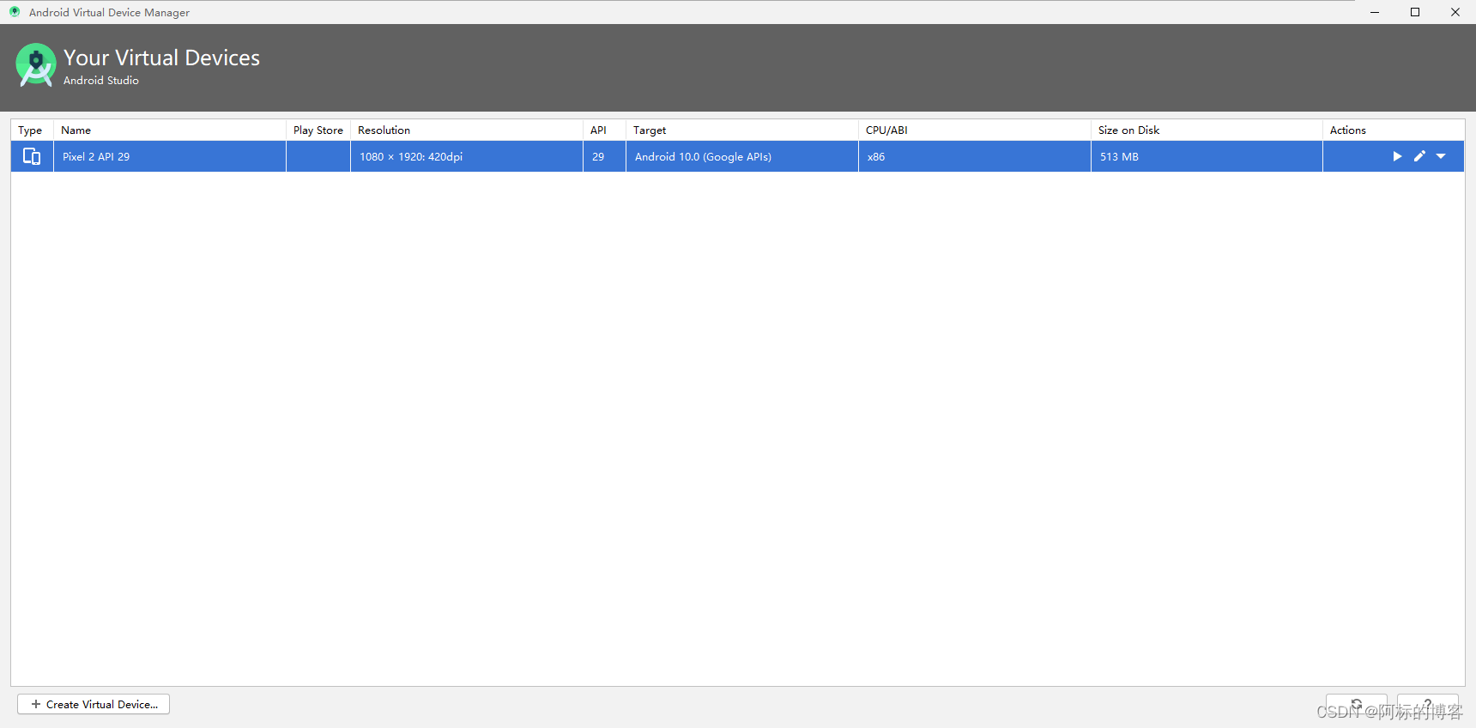1476x728 pixels.
Task: Sort by the Name column header
Action: [x=170, y=130]
